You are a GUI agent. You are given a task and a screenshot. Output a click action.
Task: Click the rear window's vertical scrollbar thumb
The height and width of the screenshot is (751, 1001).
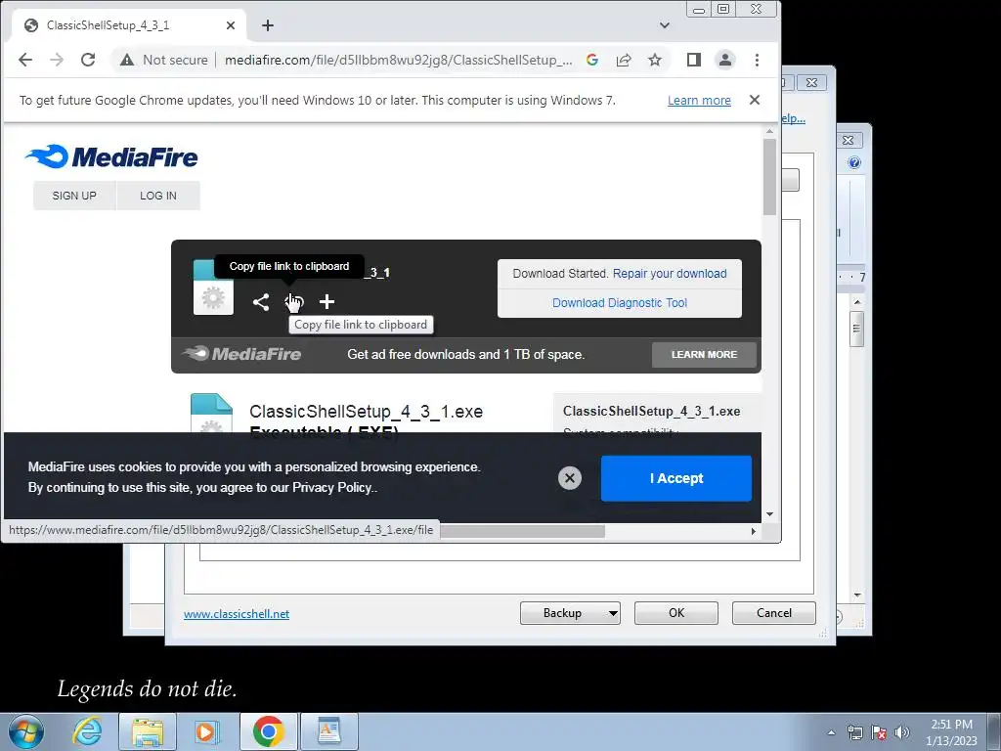click(856, 329)
